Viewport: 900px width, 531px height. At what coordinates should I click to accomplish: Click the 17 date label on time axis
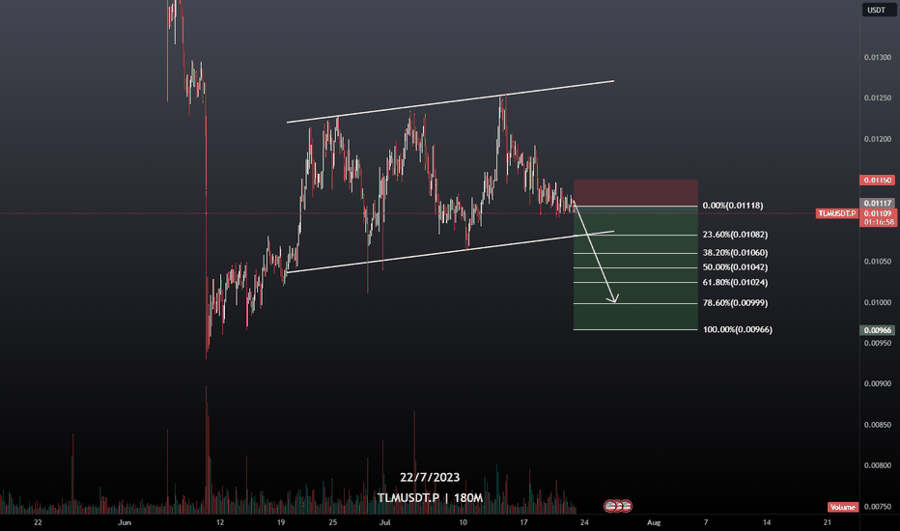pyautogui.click(x=523, y=522)
